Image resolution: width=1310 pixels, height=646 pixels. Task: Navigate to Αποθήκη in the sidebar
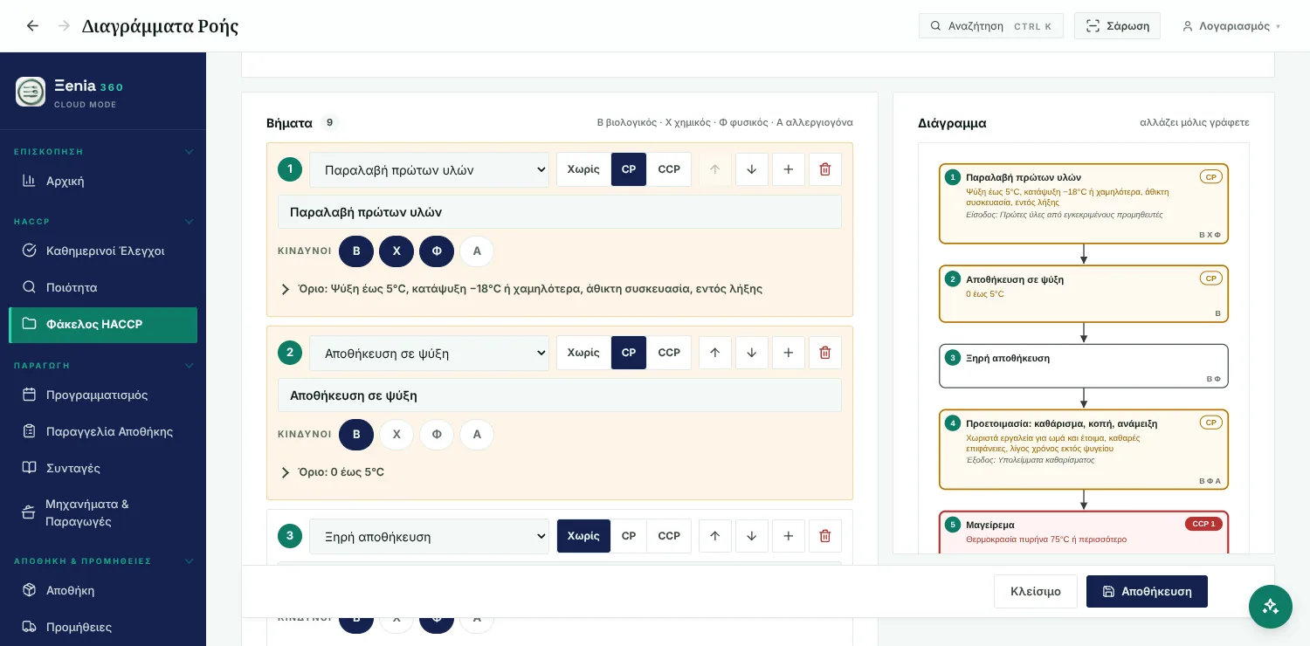click(103, 590)
